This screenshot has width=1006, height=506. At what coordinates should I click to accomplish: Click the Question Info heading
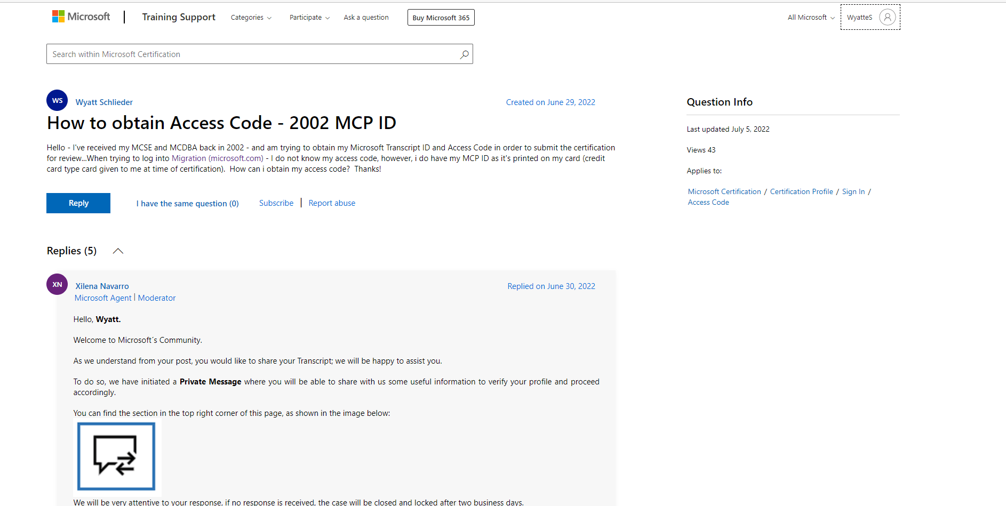coord(720,102)
